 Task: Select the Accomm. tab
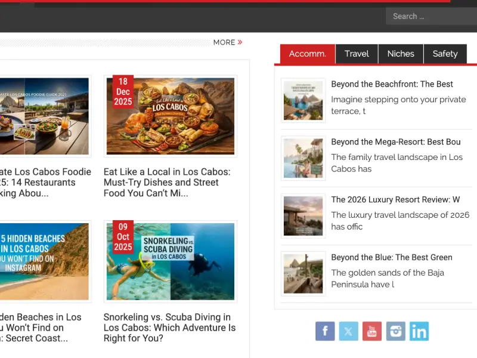308,54
